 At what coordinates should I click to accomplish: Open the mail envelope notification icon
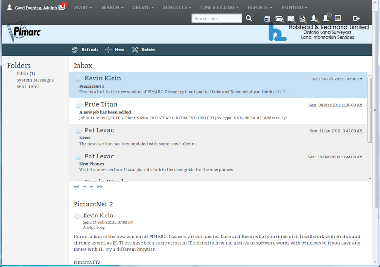(x=62, y=7)
